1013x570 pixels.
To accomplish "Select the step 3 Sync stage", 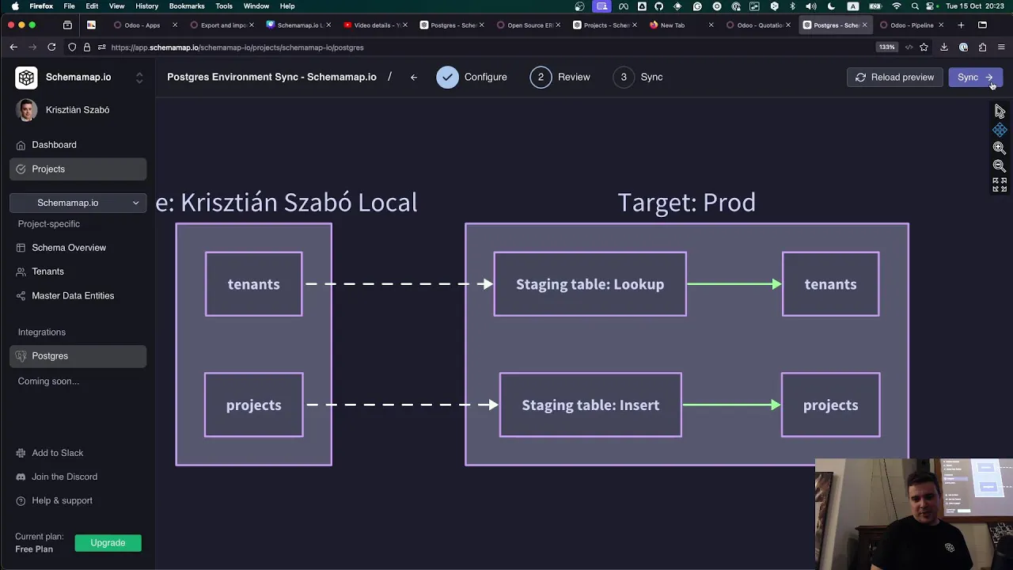I will [638, 77].
